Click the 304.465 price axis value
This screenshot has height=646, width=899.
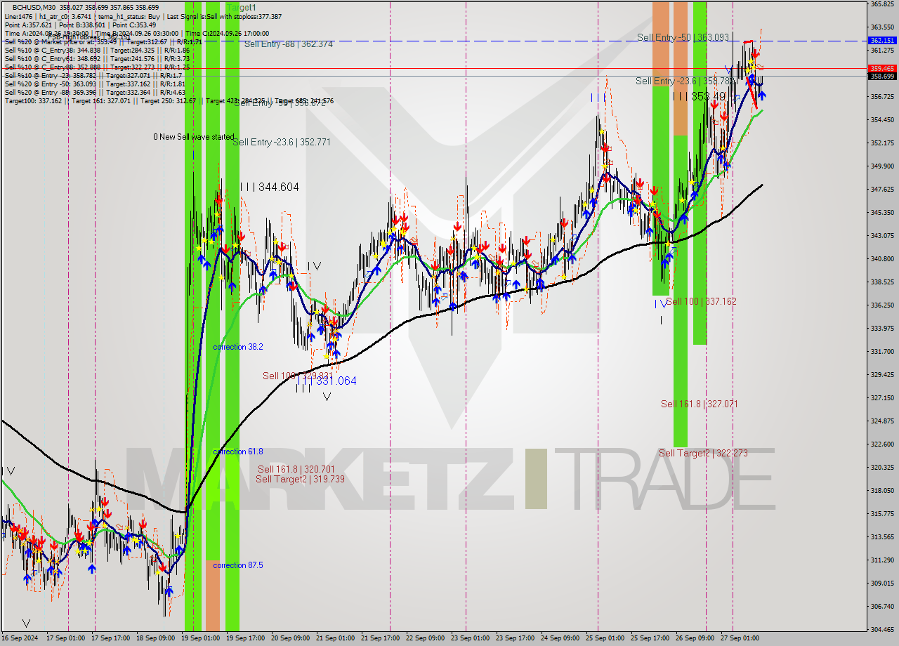coord(882,629)
